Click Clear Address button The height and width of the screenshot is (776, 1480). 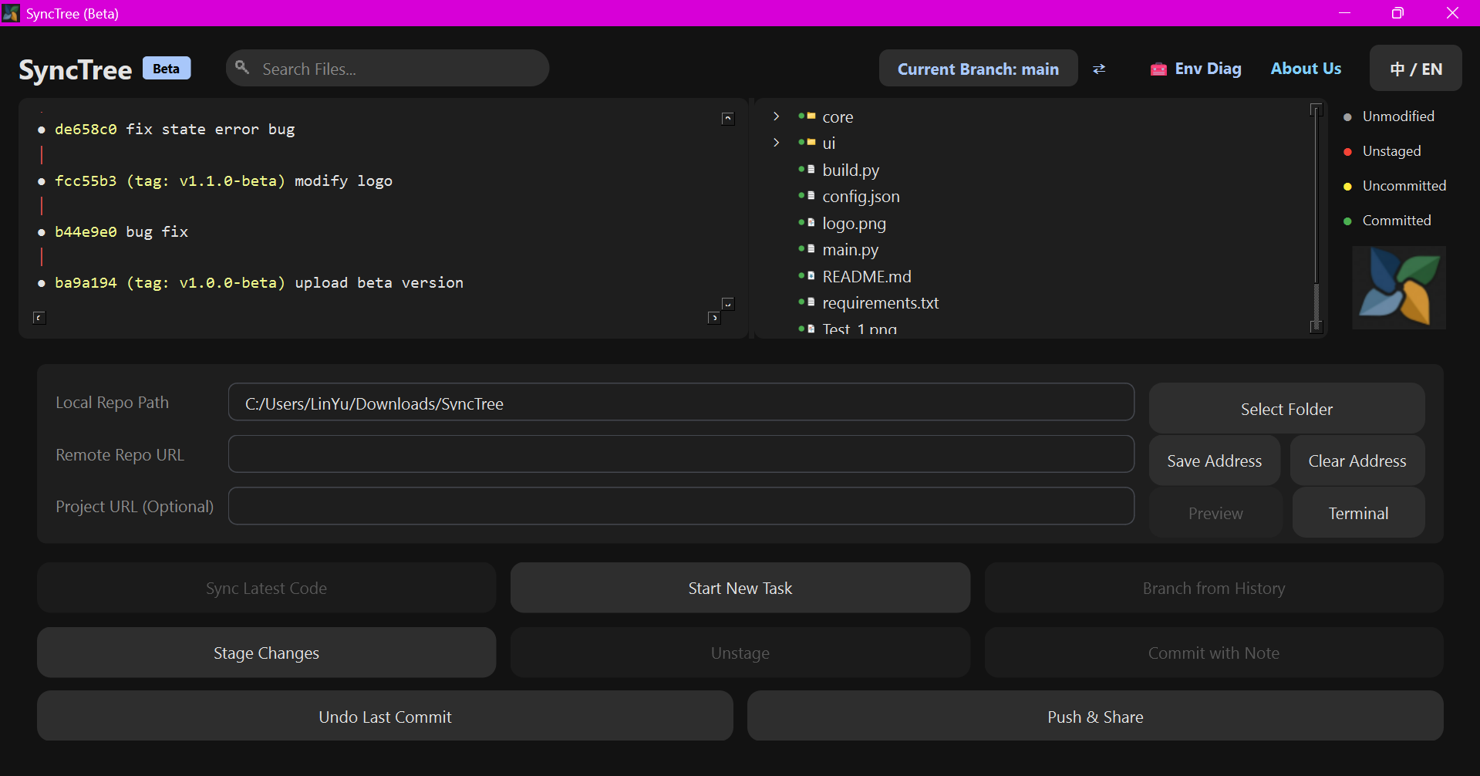click(1357, 461)
